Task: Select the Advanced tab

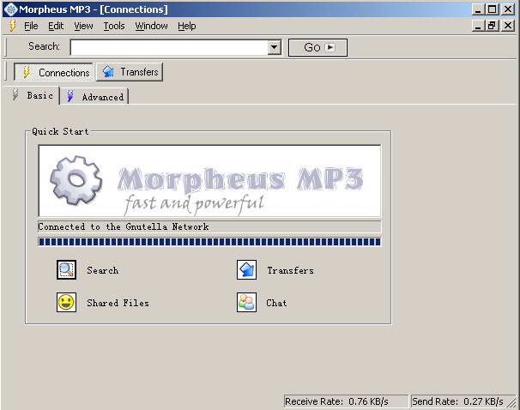Action: point(95,97)
